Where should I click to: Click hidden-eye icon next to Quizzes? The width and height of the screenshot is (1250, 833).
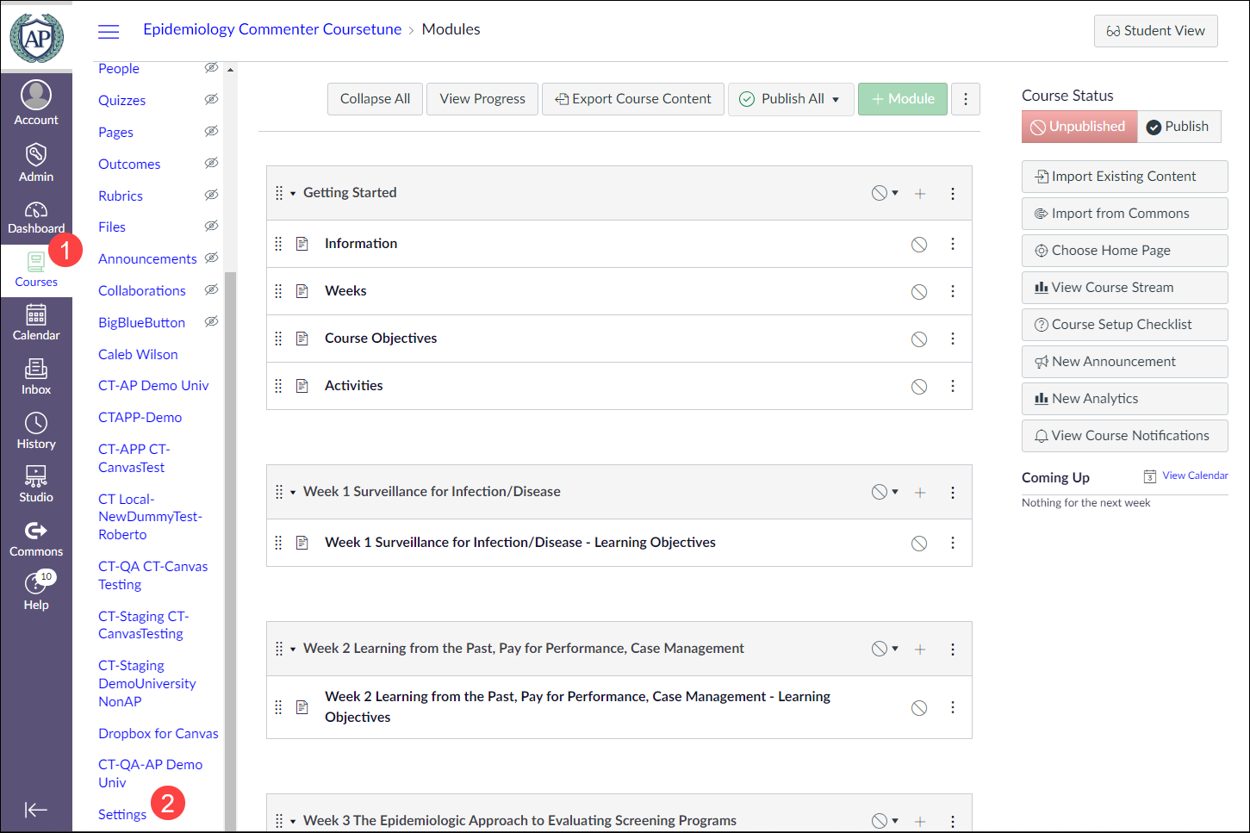coord(211,99)
